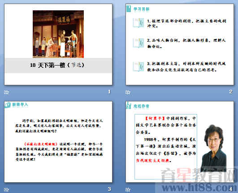Select the author portrait photo on slide 4
The image size is (238, 193).
tap(213, 148)
